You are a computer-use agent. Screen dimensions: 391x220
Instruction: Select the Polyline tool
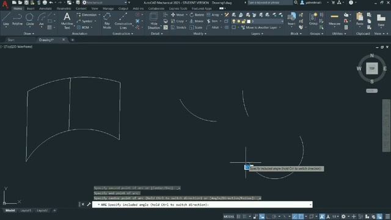tap(17, 19)
